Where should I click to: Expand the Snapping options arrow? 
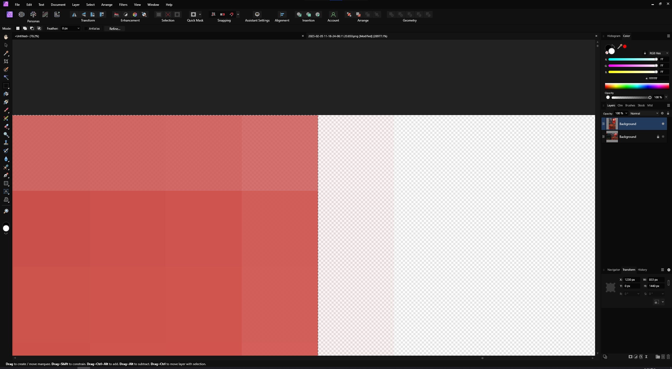pyautogui.click(x=238, y=14)
